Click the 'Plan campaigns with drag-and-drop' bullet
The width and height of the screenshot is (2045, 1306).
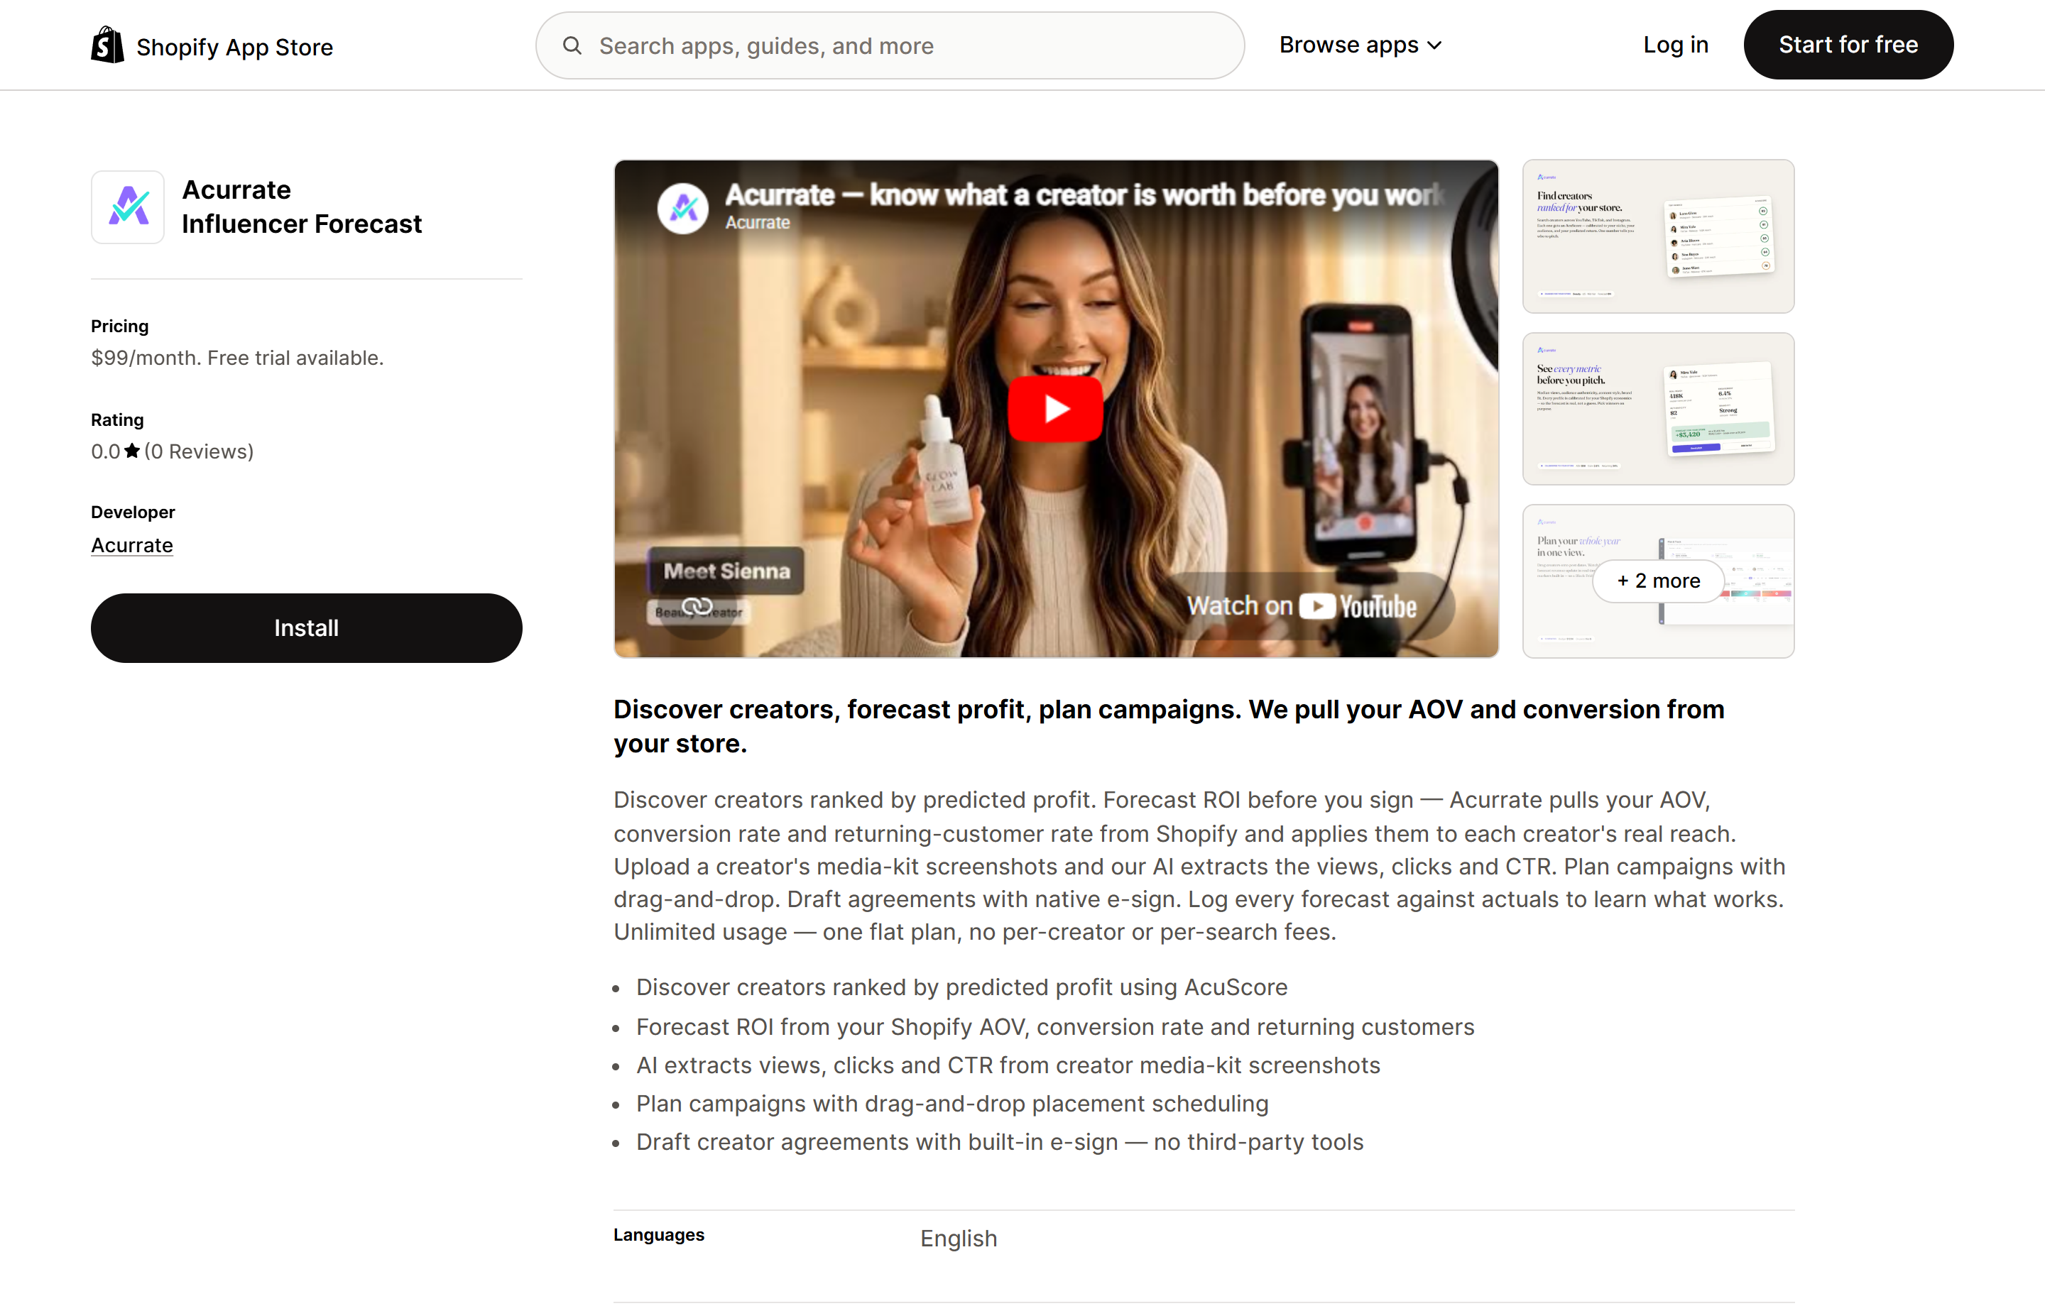tap(952, 1104)
